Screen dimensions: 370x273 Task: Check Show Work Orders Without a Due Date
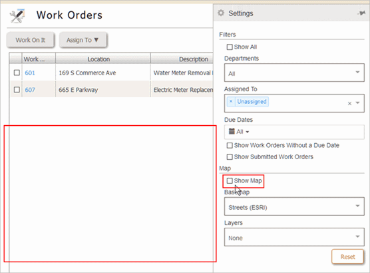pos(230,145)
